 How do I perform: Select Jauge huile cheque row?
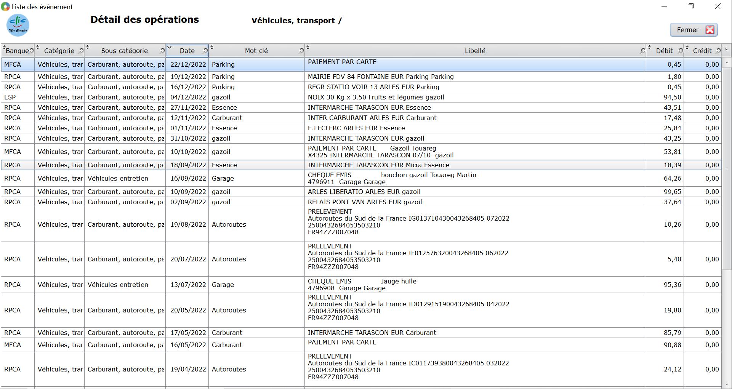361,285
